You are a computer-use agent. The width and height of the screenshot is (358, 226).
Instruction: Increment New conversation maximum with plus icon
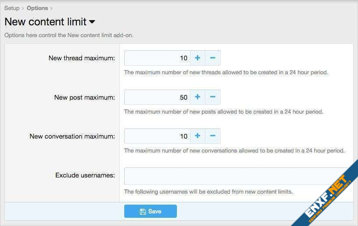pyautogui.click(x=197, y=136)
